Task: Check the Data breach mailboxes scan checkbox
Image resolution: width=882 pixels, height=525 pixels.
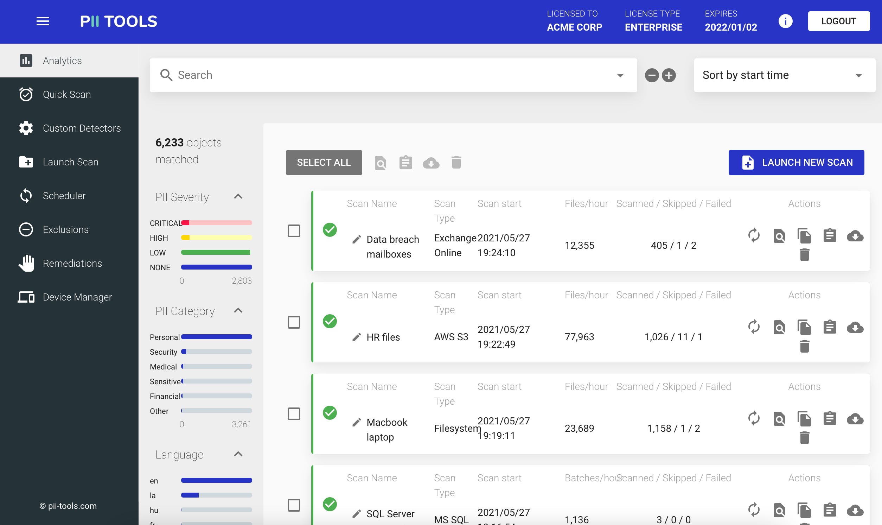Action: 294,231
